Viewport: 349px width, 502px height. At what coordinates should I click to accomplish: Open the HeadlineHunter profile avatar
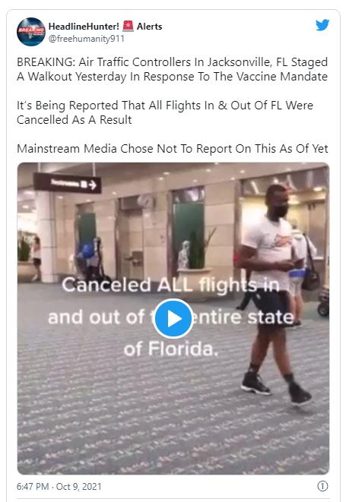pos(31,32)
